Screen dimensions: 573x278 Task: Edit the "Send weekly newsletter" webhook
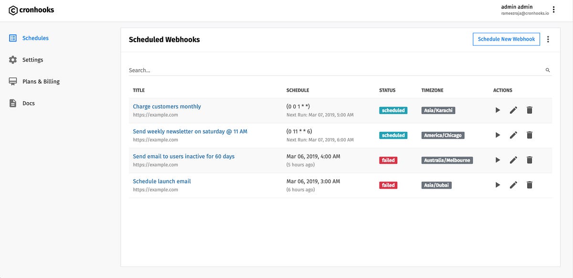click(x=513, y=135)
